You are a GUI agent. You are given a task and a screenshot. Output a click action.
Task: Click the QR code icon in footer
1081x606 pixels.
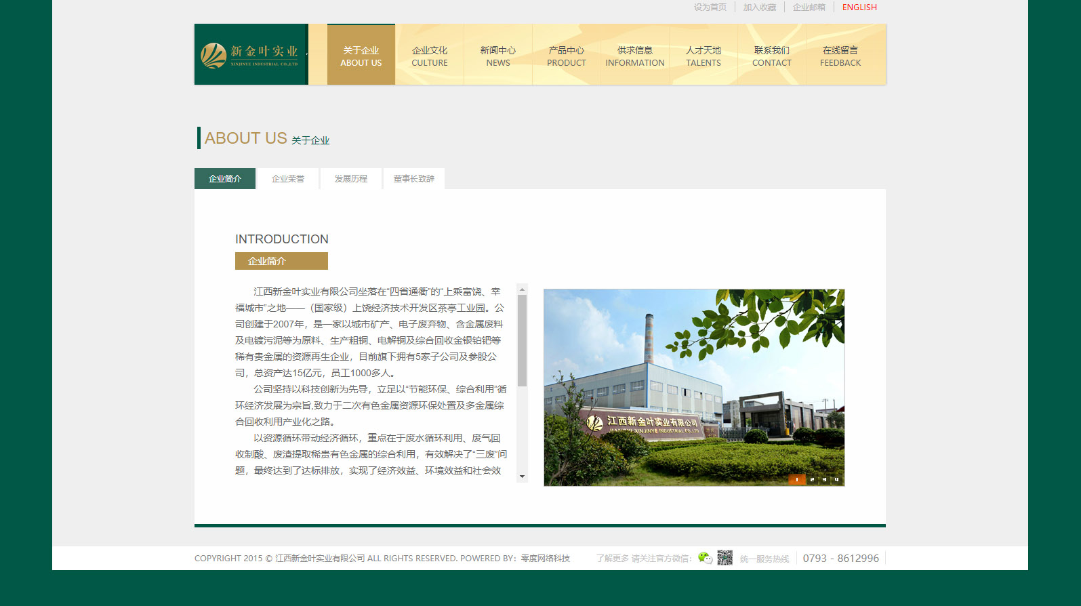point(725,558)
